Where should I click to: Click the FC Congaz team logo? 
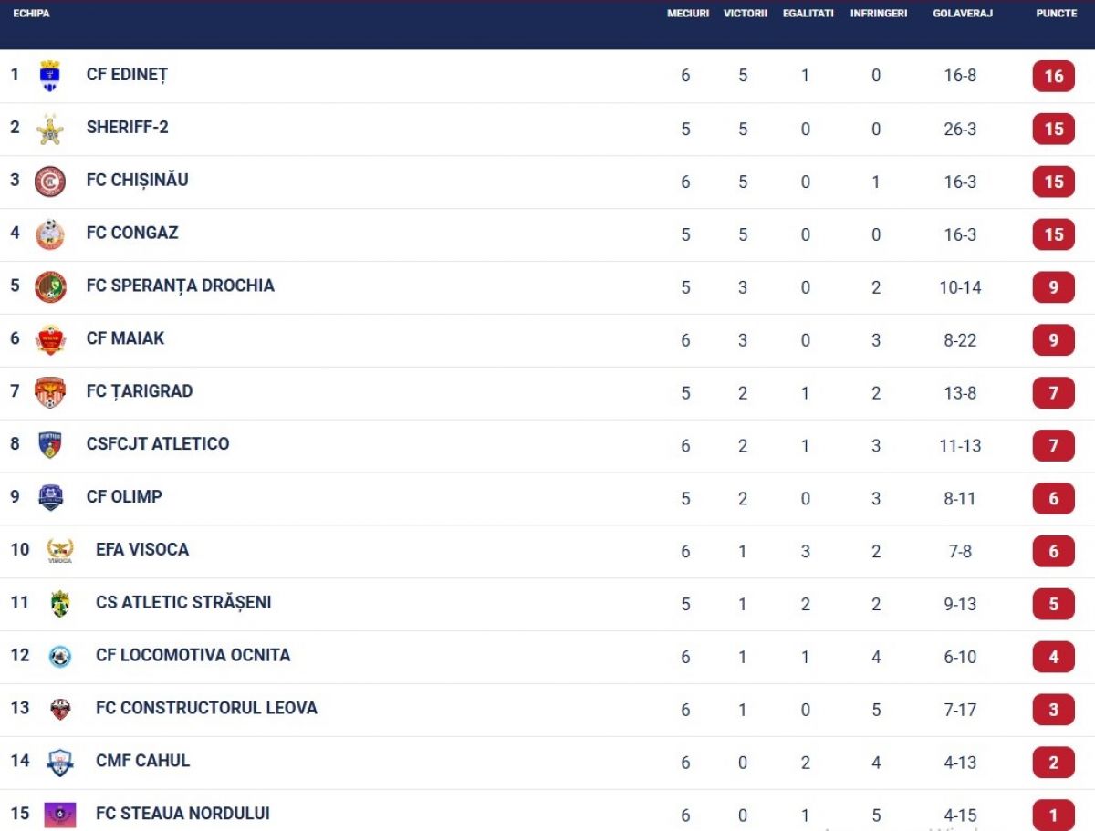[x=50, y=234]
